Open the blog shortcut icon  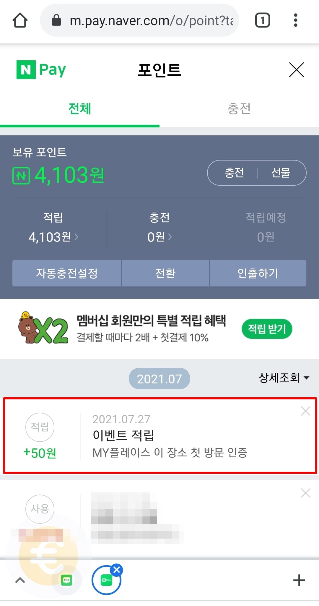point(66,580)
